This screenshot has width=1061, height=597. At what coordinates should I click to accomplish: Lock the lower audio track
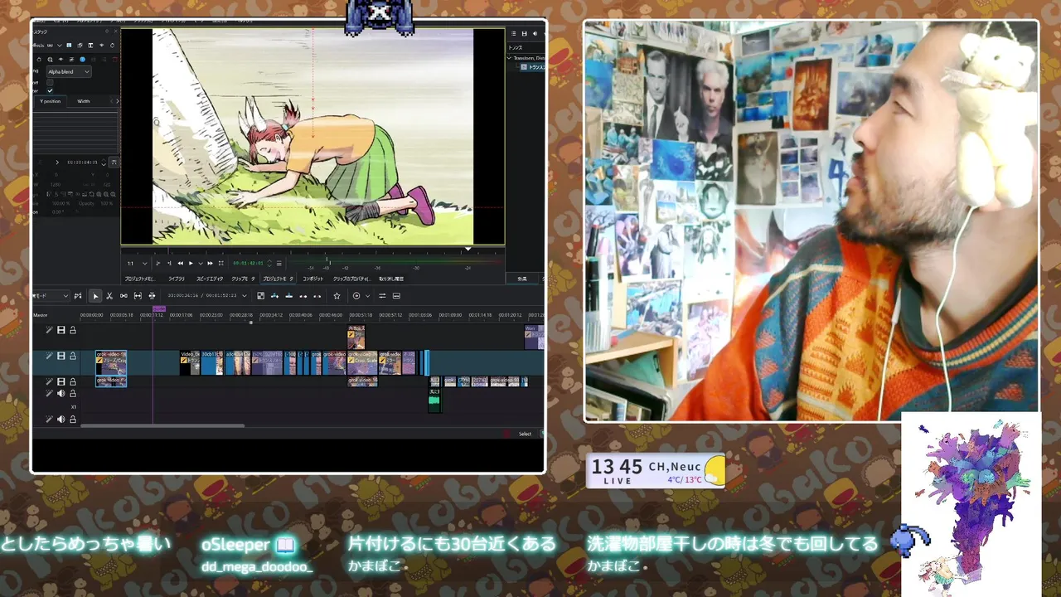pyautogui.click(x=73, y=420)
